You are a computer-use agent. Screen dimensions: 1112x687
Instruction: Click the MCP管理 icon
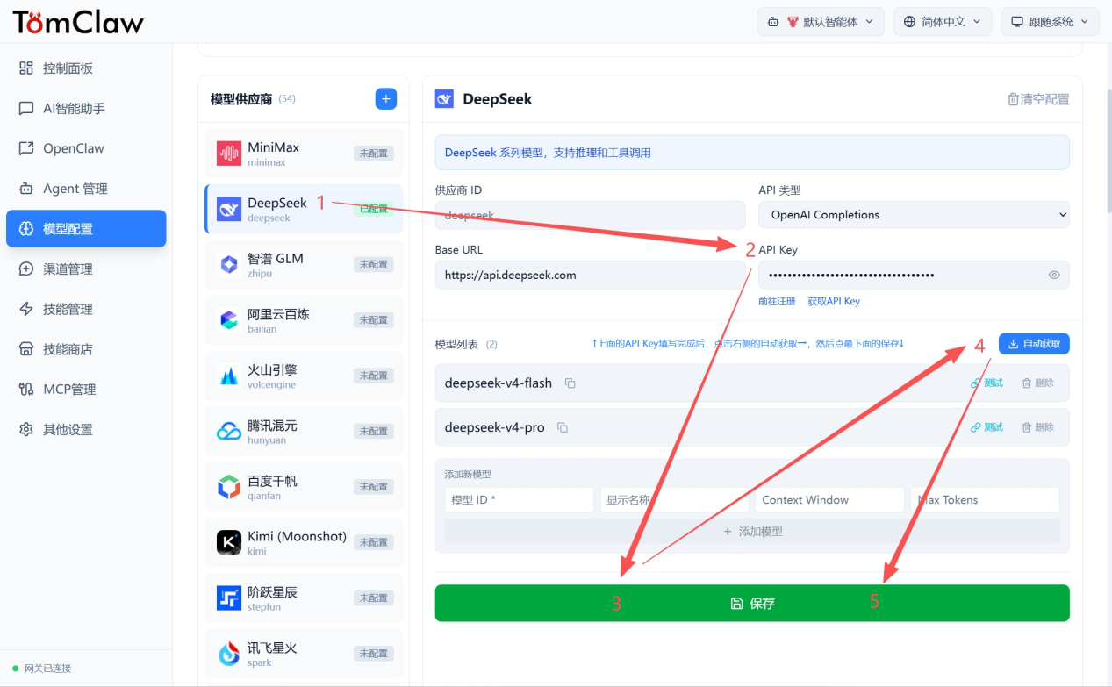26,390
